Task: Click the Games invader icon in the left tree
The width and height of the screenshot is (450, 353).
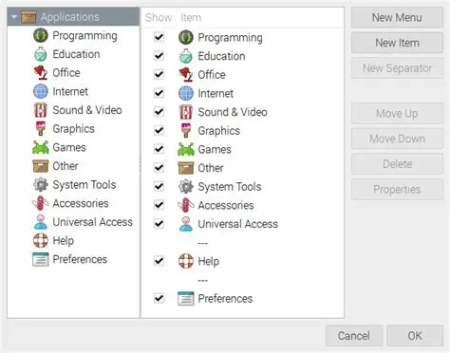Action: (41, 147)
